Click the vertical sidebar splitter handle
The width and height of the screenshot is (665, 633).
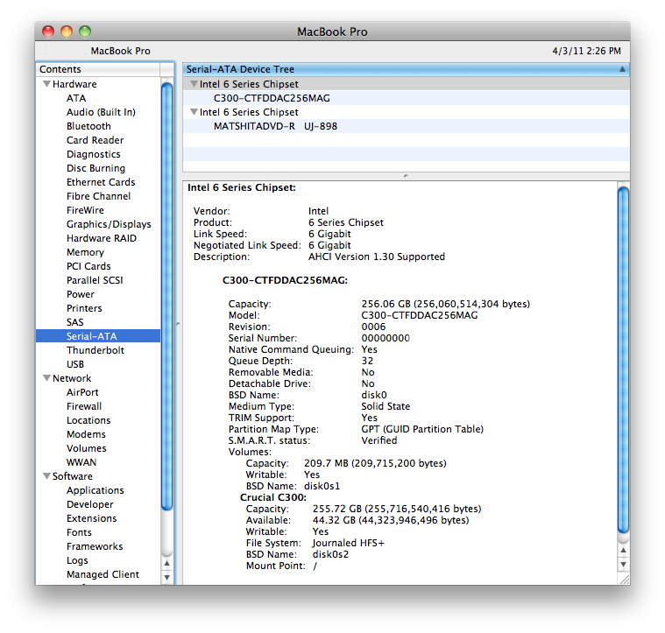pos(178,324)
